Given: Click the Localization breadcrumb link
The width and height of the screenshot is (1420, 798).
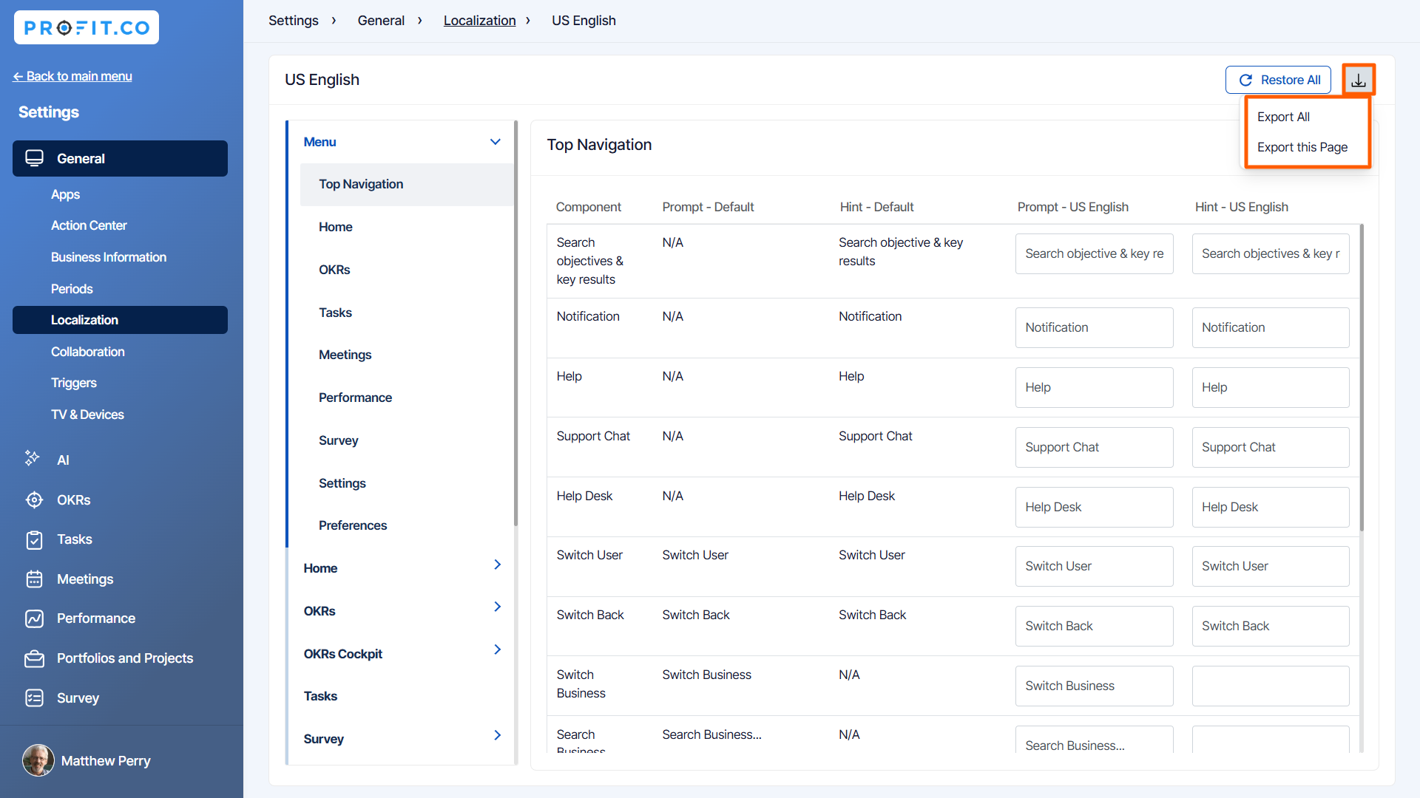Looking at the screenshot, I should (x=479, y=21).
